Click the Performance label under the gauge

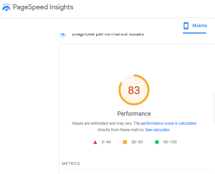[134, 114]
